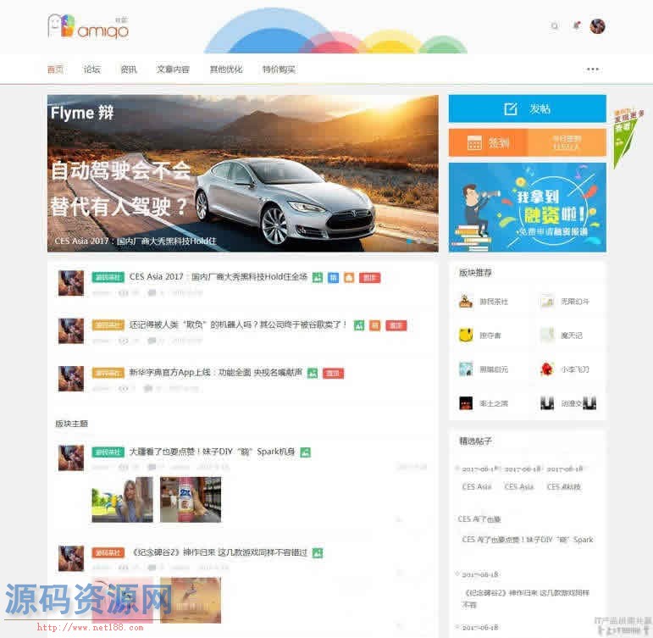Click red badge on 新华字典 post

(333, 373)
